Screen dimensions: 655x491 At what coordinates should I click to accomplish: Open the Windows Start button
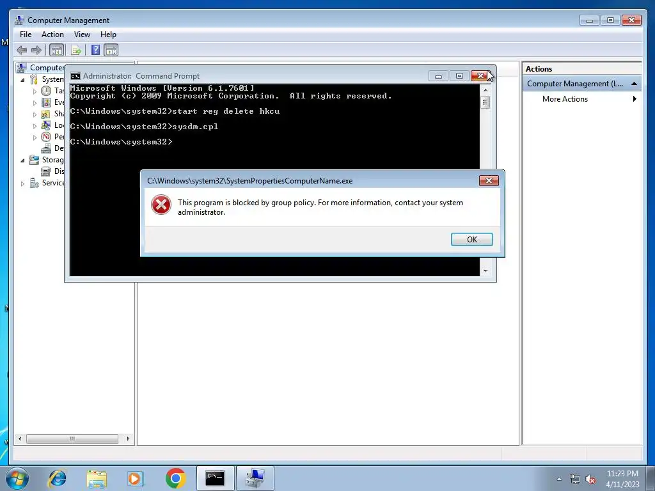(x=17, y=478)
